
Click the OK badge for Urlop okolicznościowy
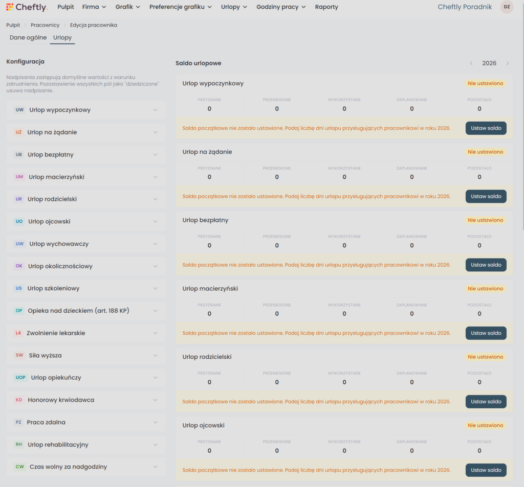(19, 266)
